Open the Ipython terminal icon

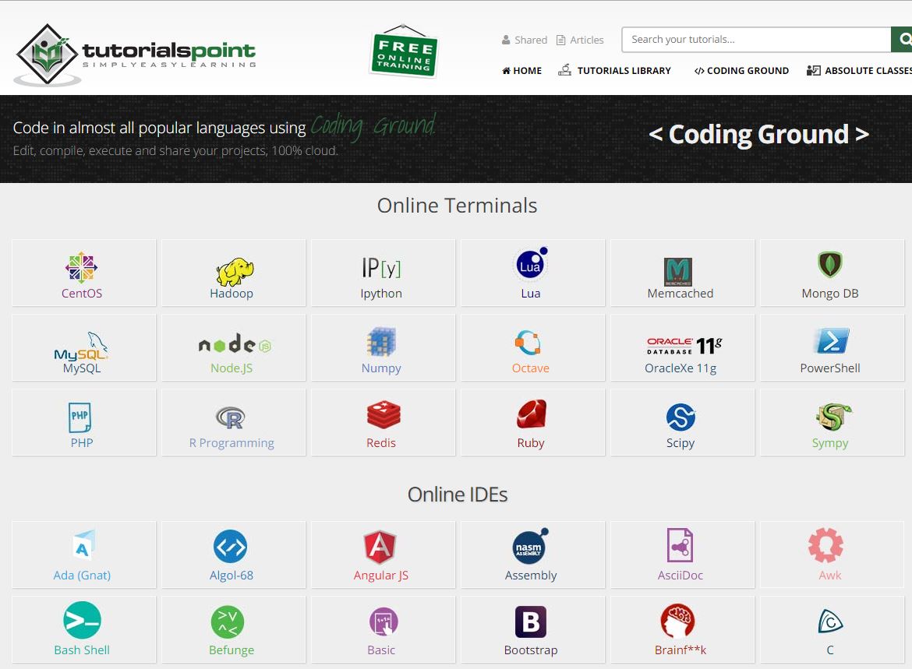381,268
